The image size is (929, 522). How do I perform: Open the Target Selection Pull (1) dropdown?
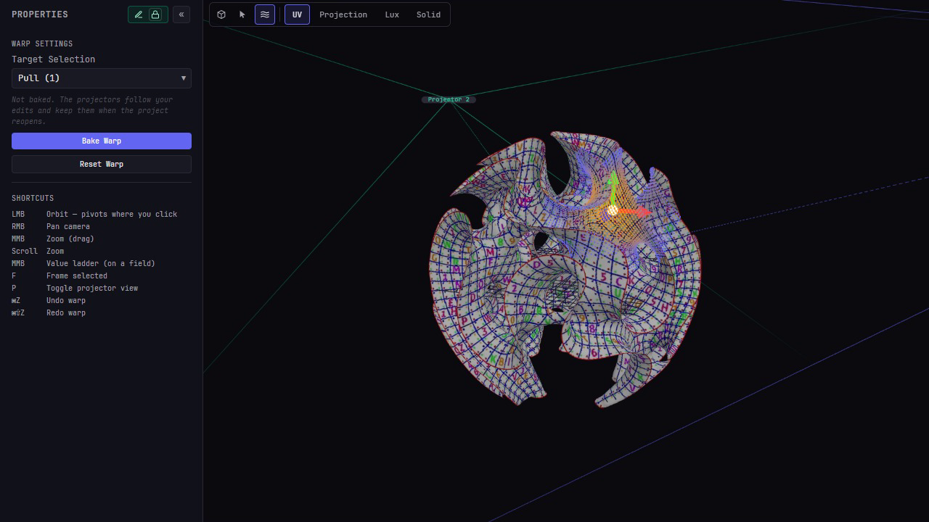click(x=102, y=78)
